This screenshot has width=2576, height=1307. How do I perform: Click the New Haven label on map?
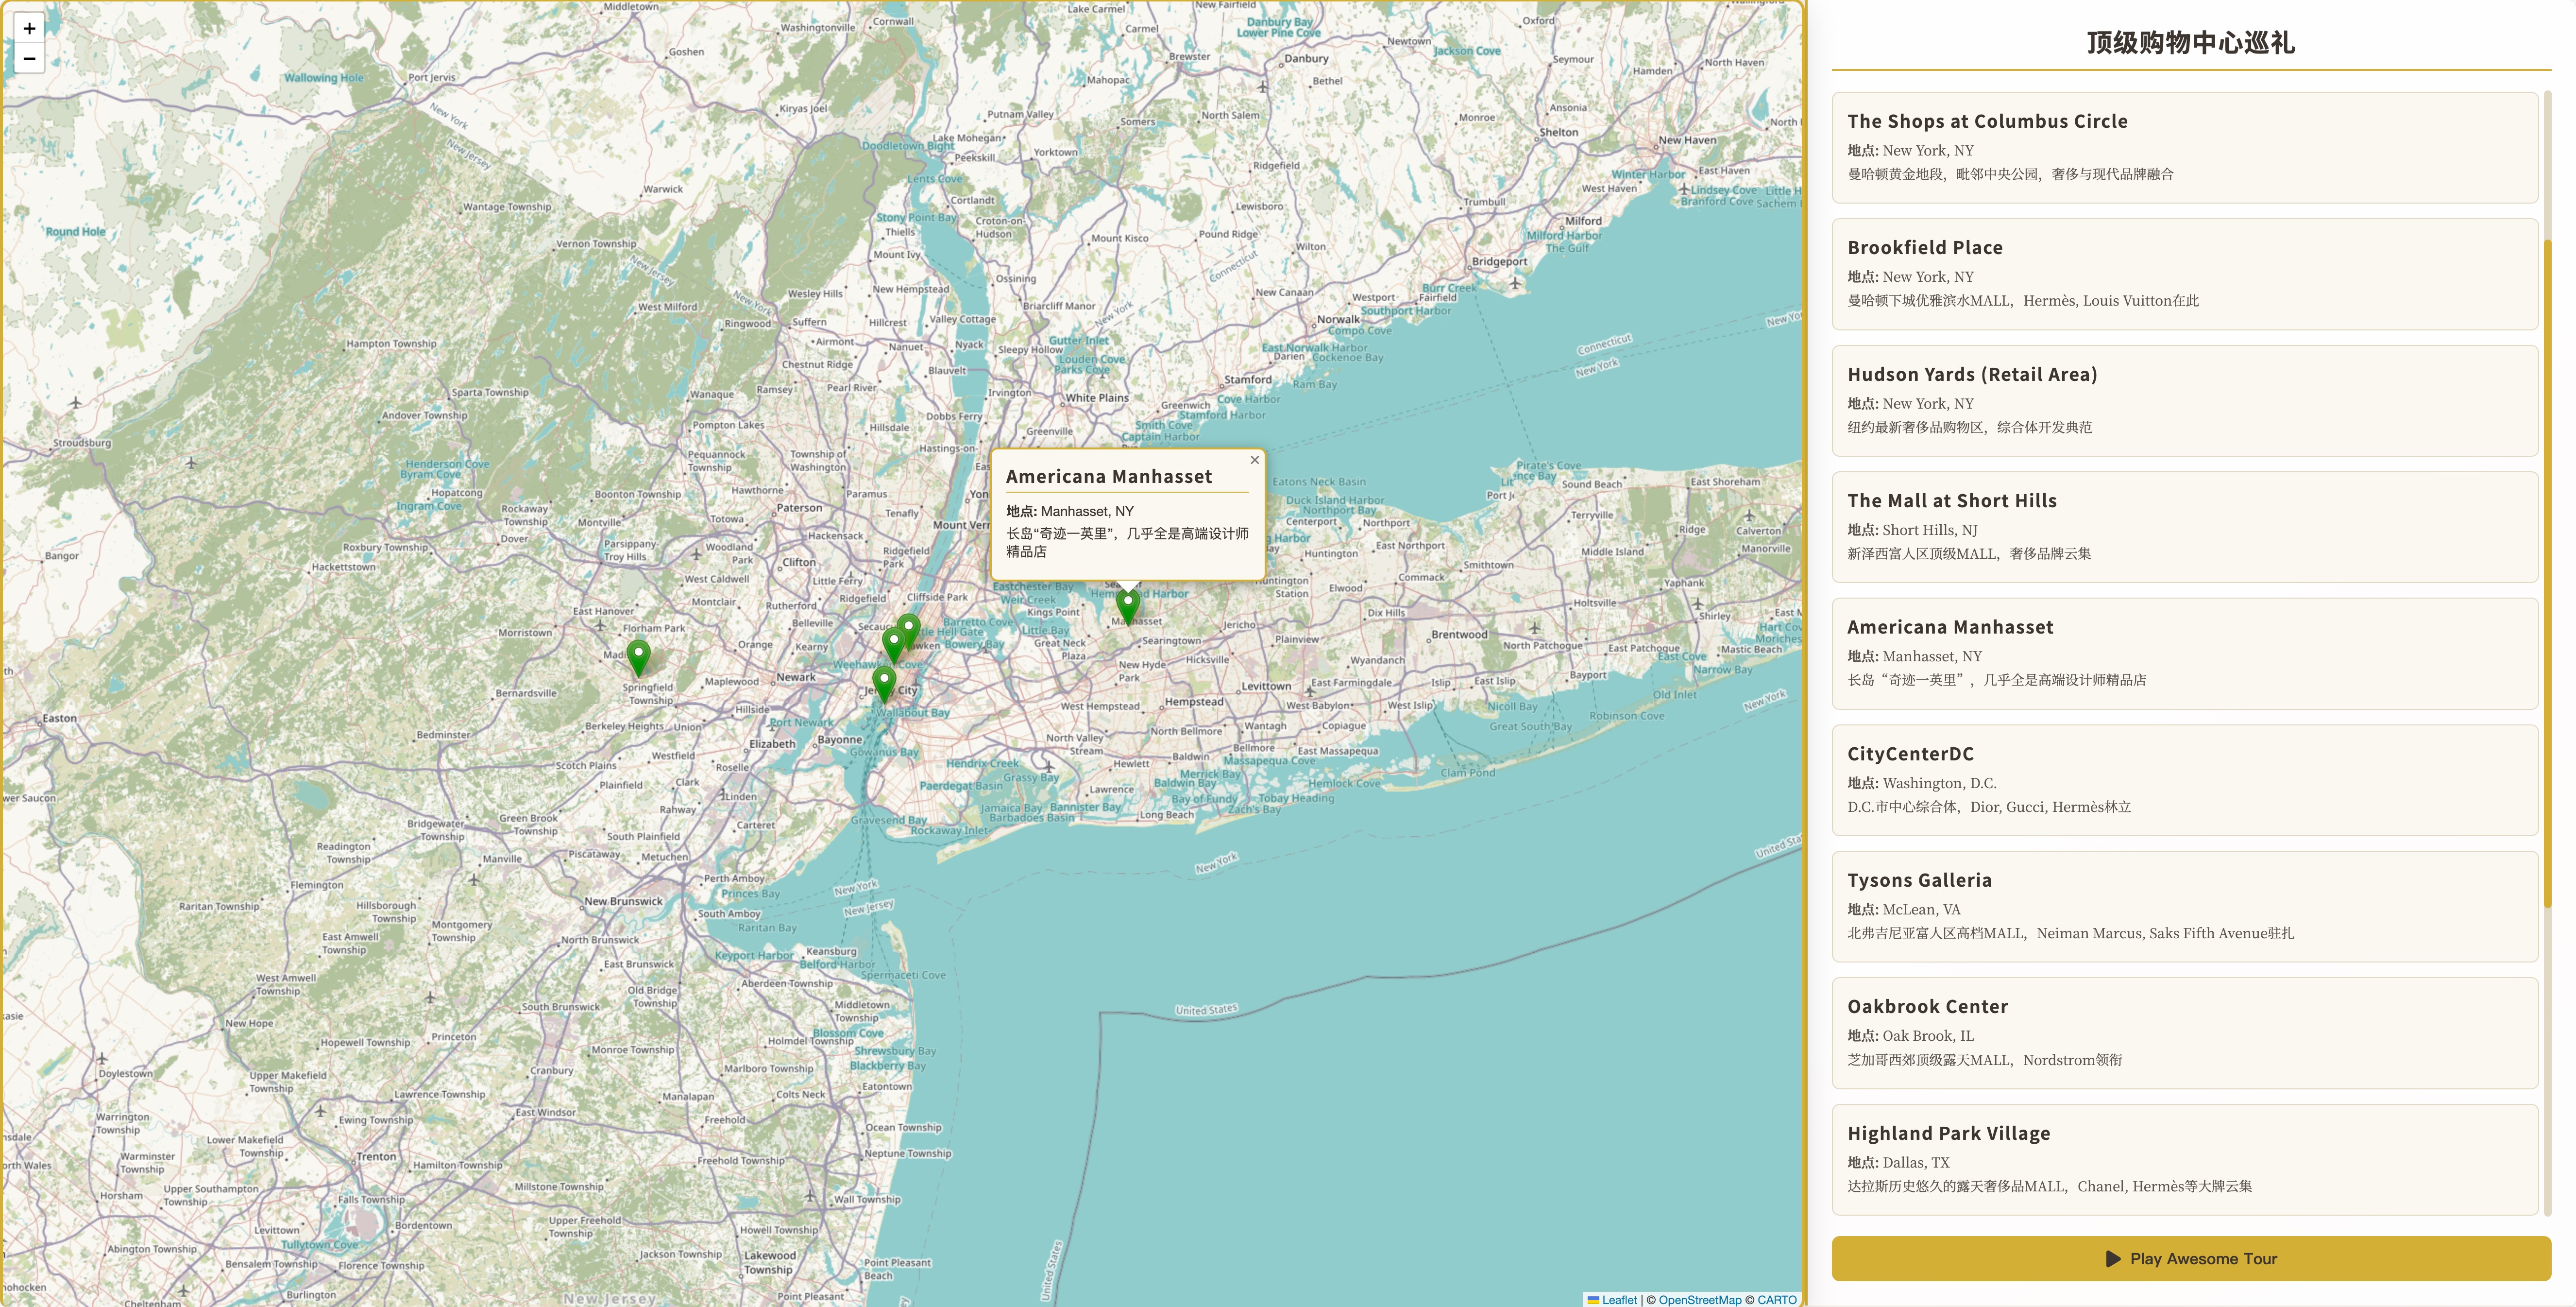[1687, 140]
